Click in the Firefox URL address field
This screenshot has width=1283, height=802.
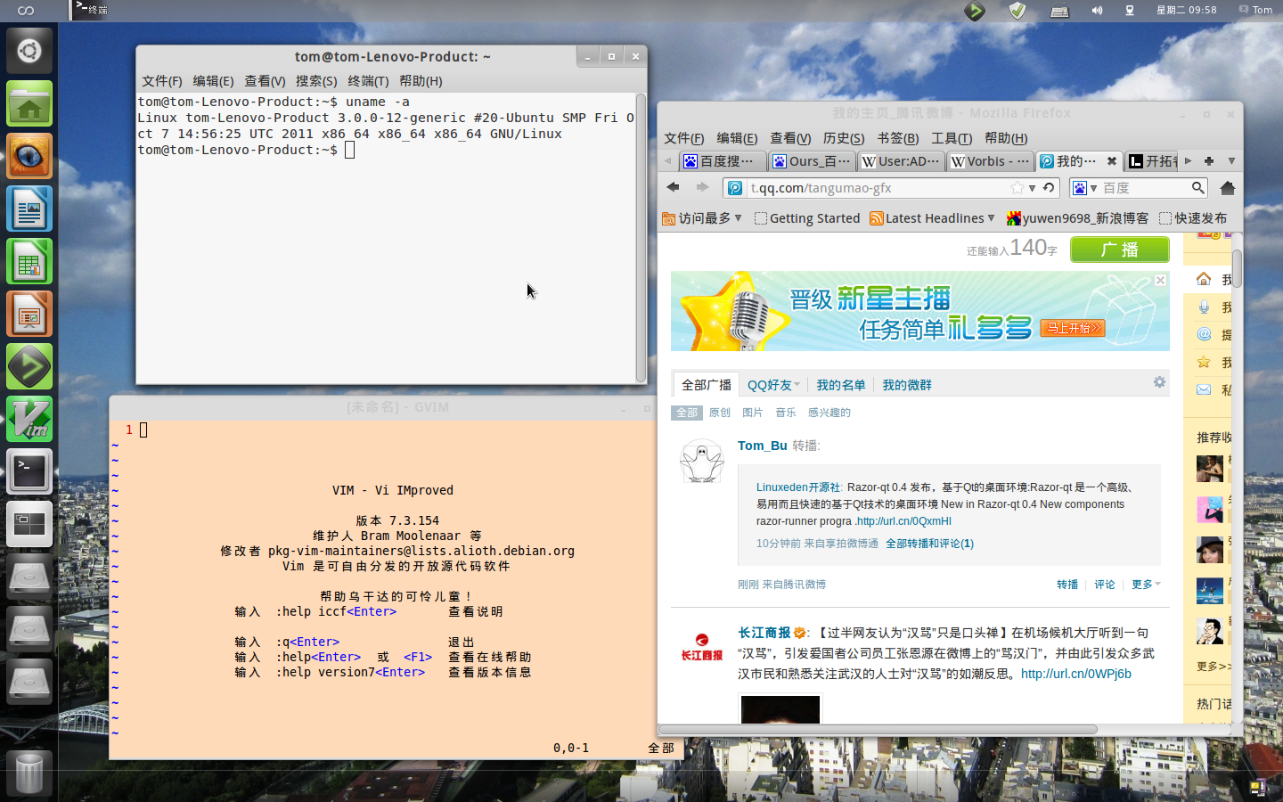(x=878, y=188)
